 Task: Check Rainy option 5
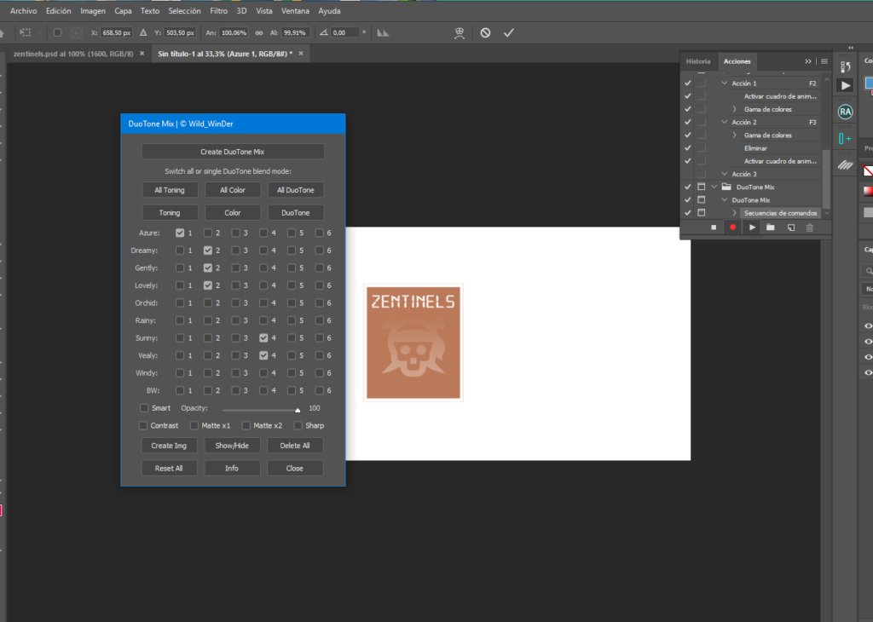[292, 320]
